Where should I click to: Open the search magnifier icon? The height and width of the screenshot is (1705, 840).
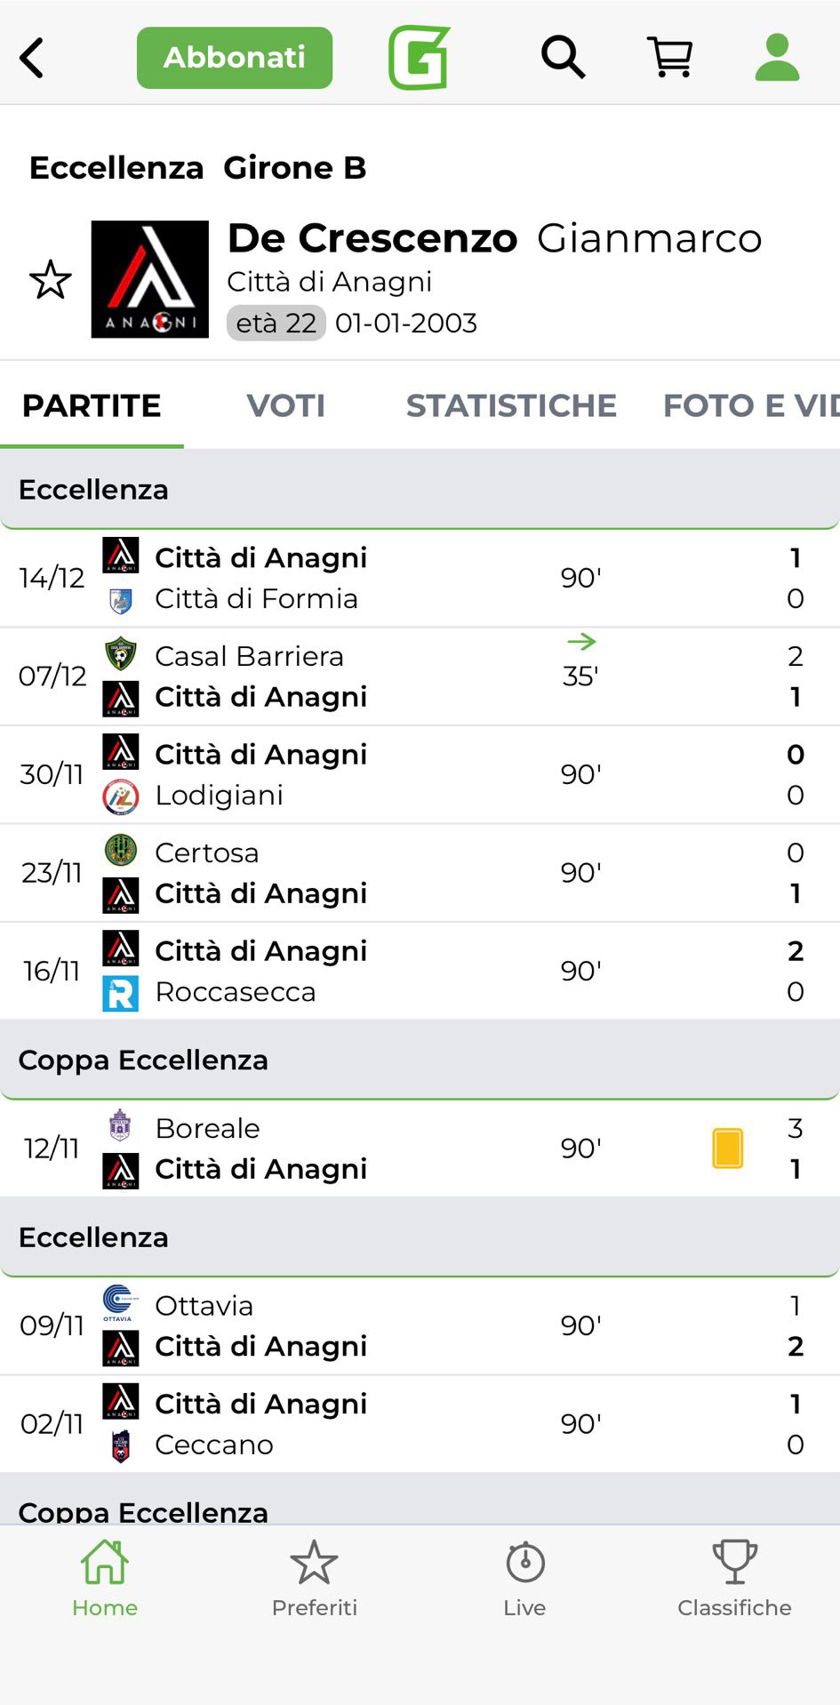[x=563, y=59]
